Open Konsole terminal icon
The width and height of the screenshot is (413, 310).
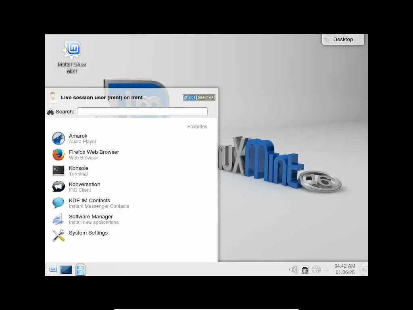58,171
